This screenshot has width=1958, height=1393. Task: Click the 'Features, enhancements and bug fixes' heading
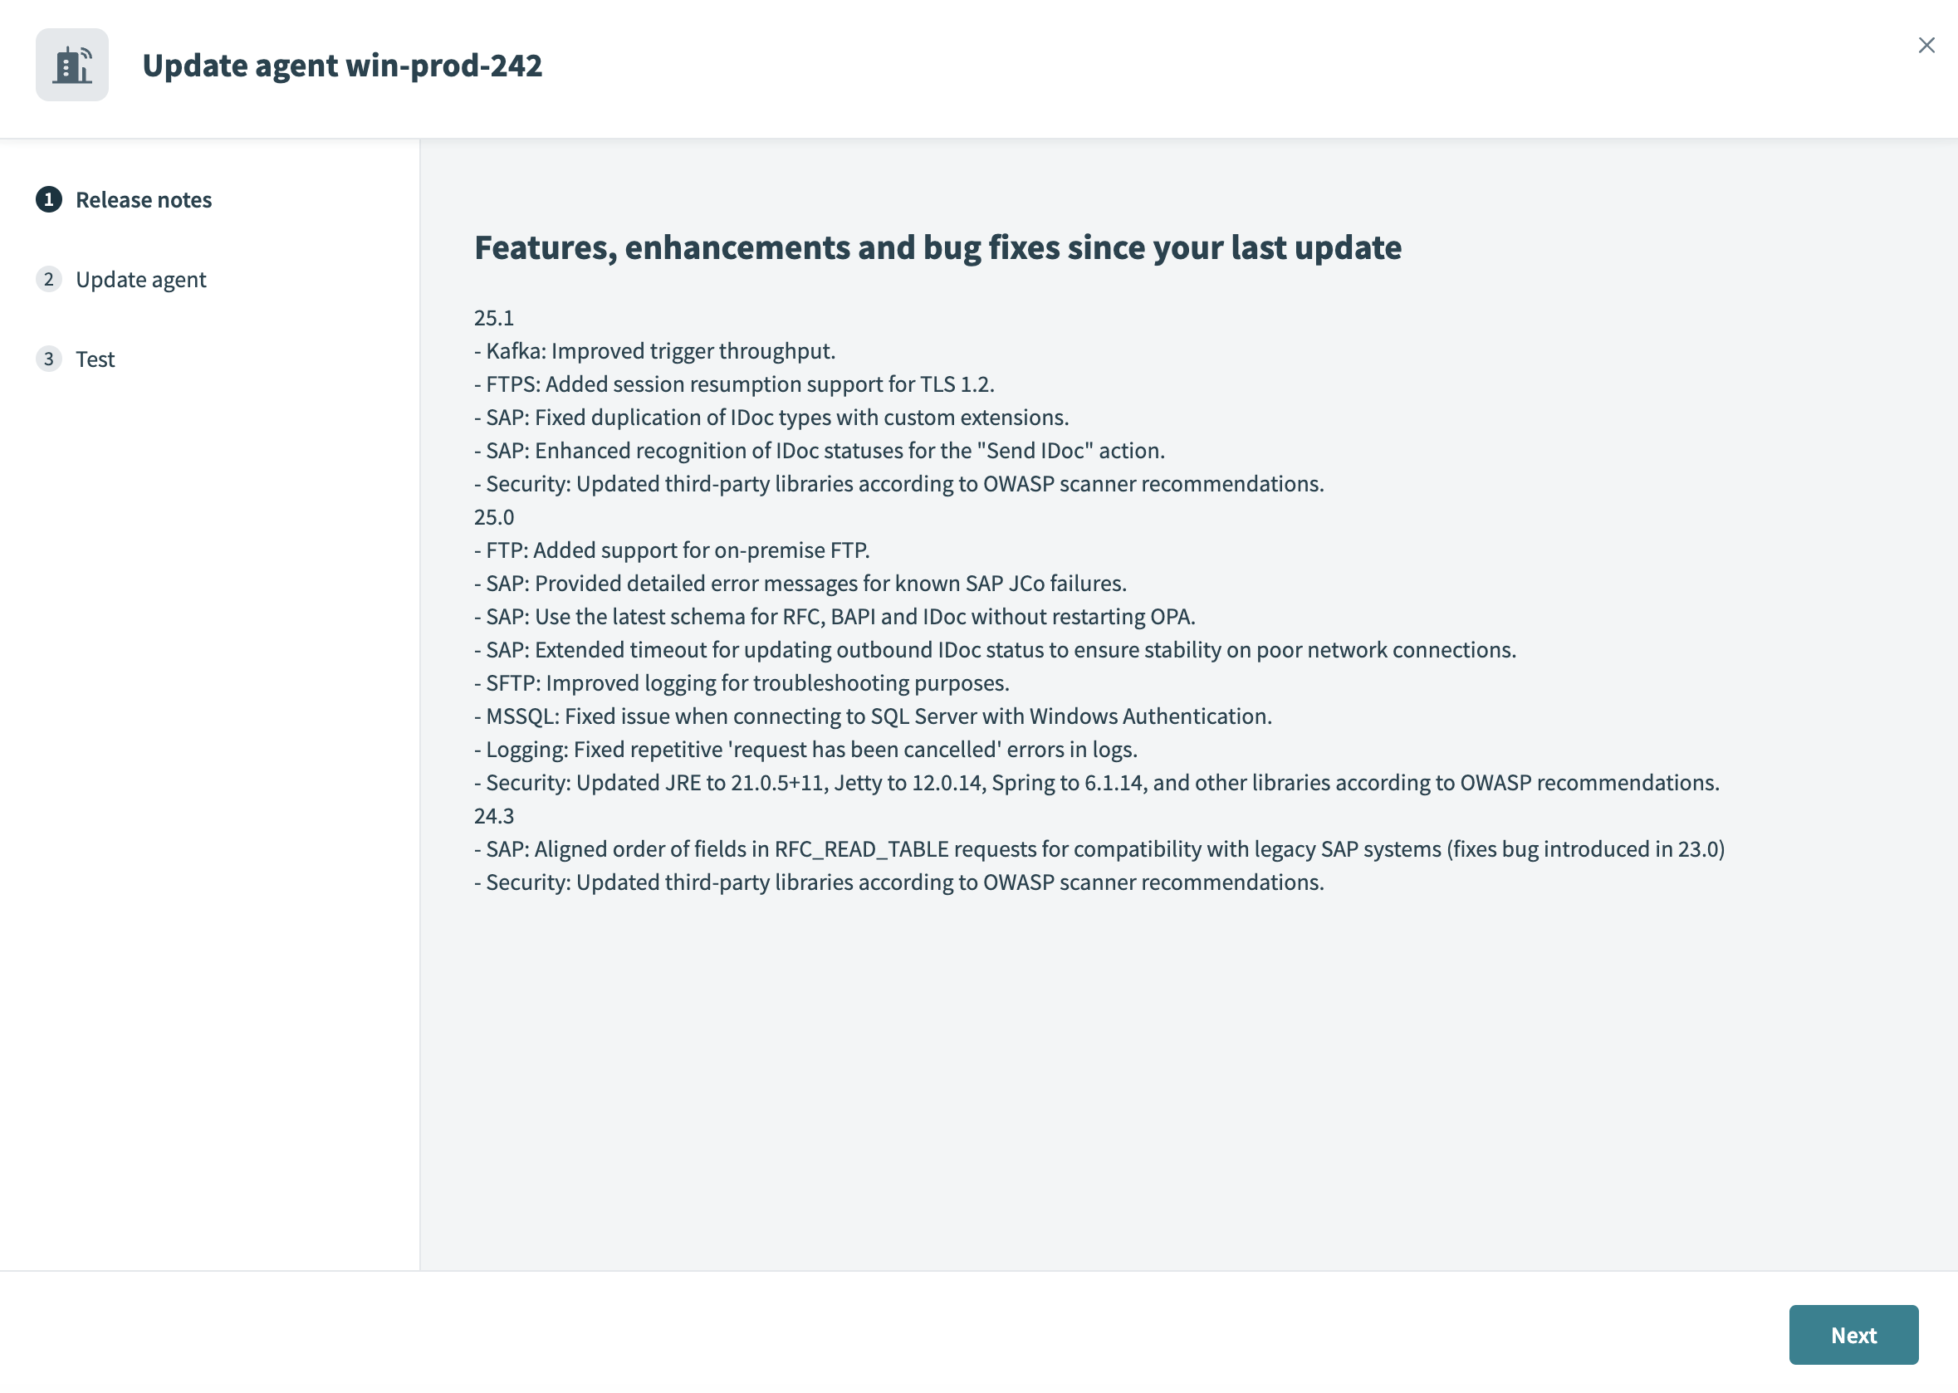pos(937,247)
